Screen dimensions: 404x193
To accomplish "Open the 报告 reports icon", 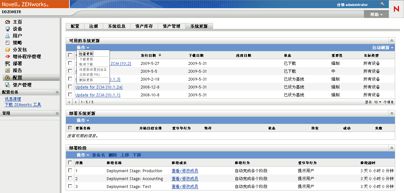I will pyautogui.click(x=8, y=71).
